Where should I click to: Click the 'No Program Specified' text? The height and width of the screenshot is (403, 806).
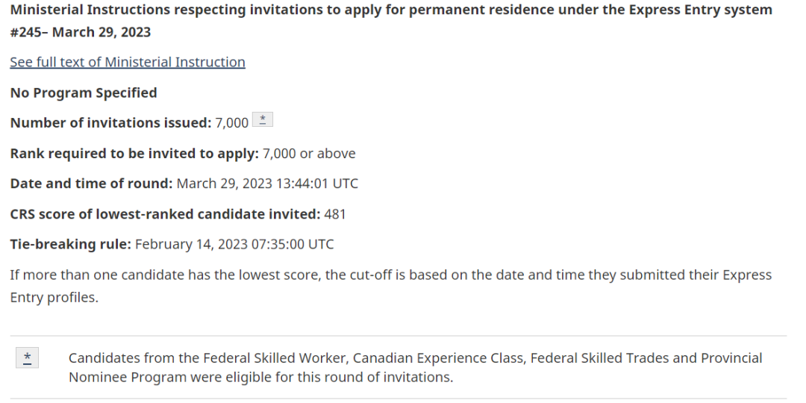pyautogui.click(x=84, y=93)
